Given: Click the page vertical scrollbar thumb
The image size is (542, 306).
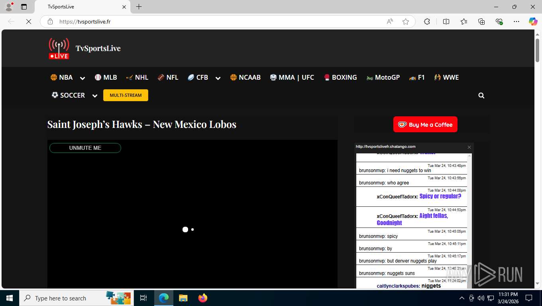Looking at the screenshot, I should [x=537, y=50].
